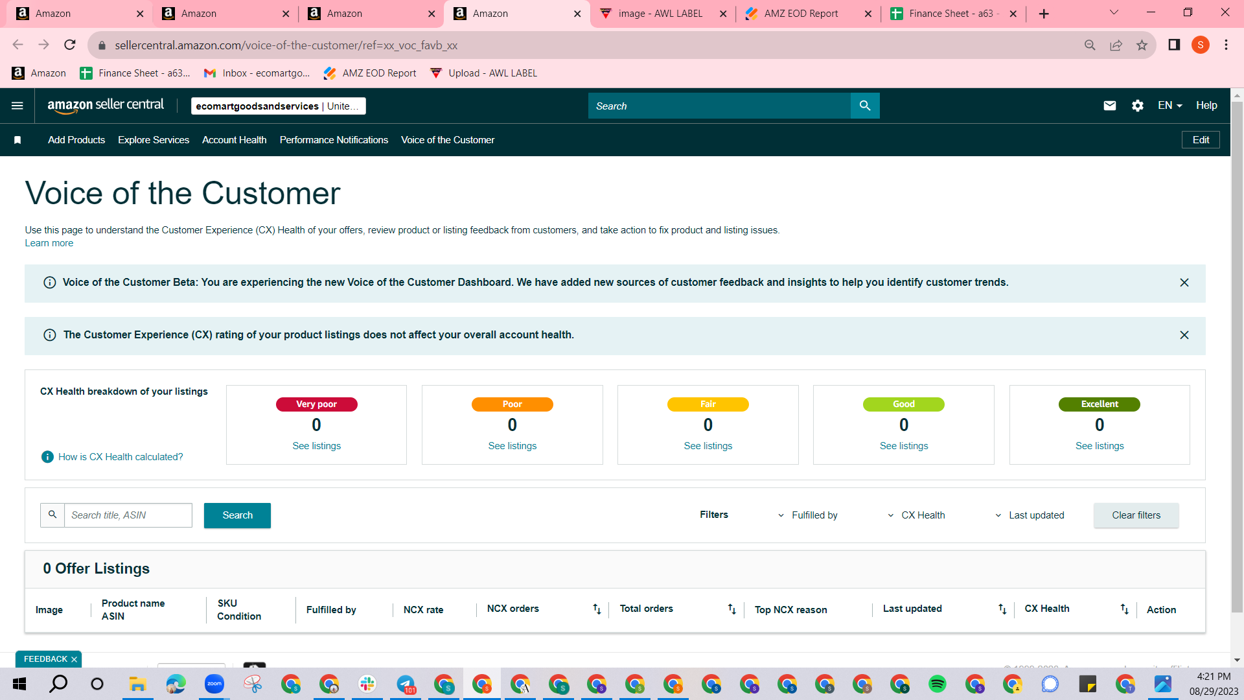Sort by Last updated column arrows
Image resolution: width=1244 pixels, height=700 pixels.
[x=1002, y=609]
